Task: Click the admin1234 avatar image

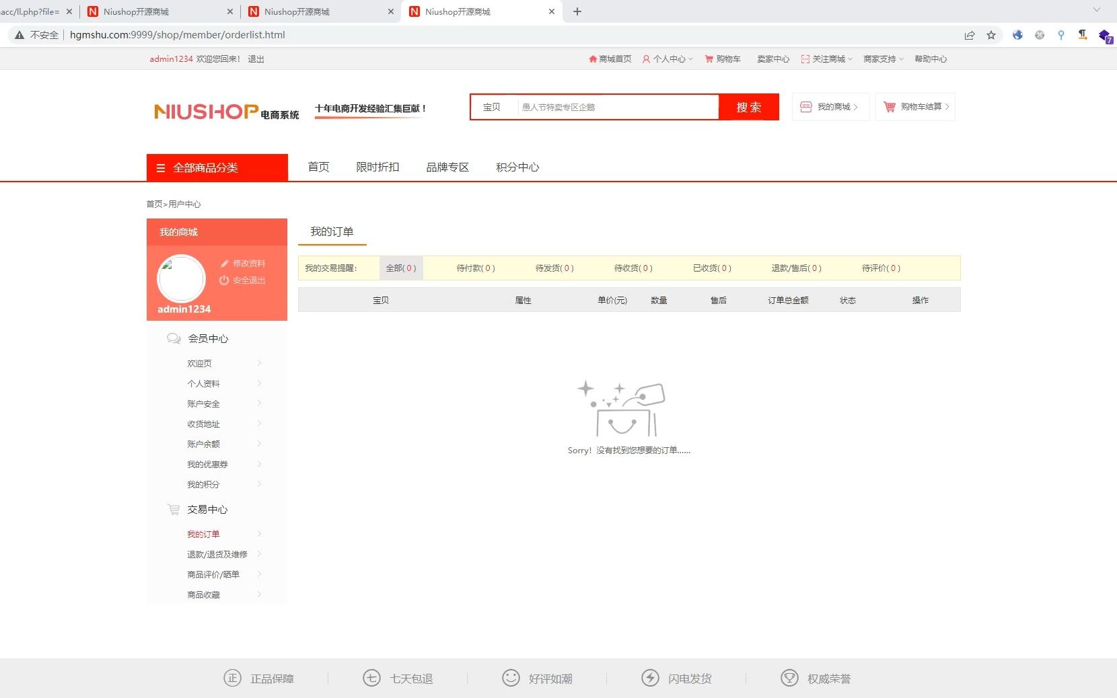Action: [181, 278]
